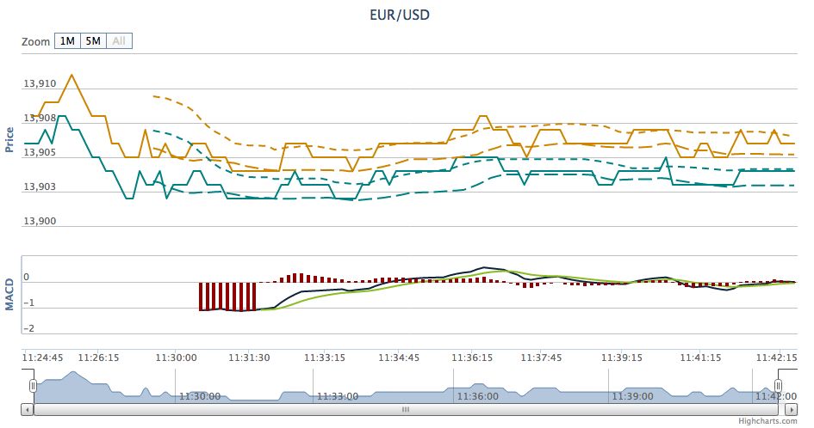Click the disabled All zoom button
The image size is (814, 428).
119,41
